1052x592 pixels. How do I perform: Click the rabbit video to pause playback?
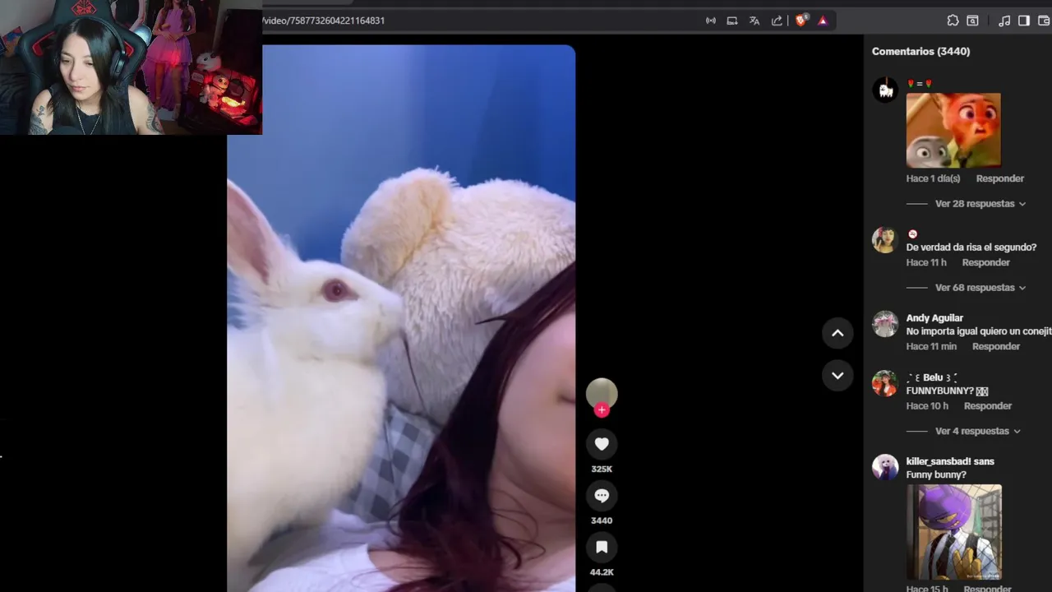coord(401,318)
